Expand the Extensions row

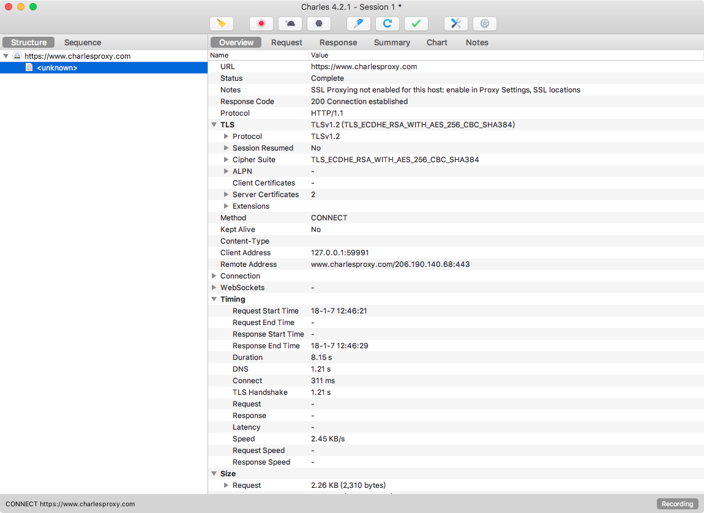[x=227, y=206]
